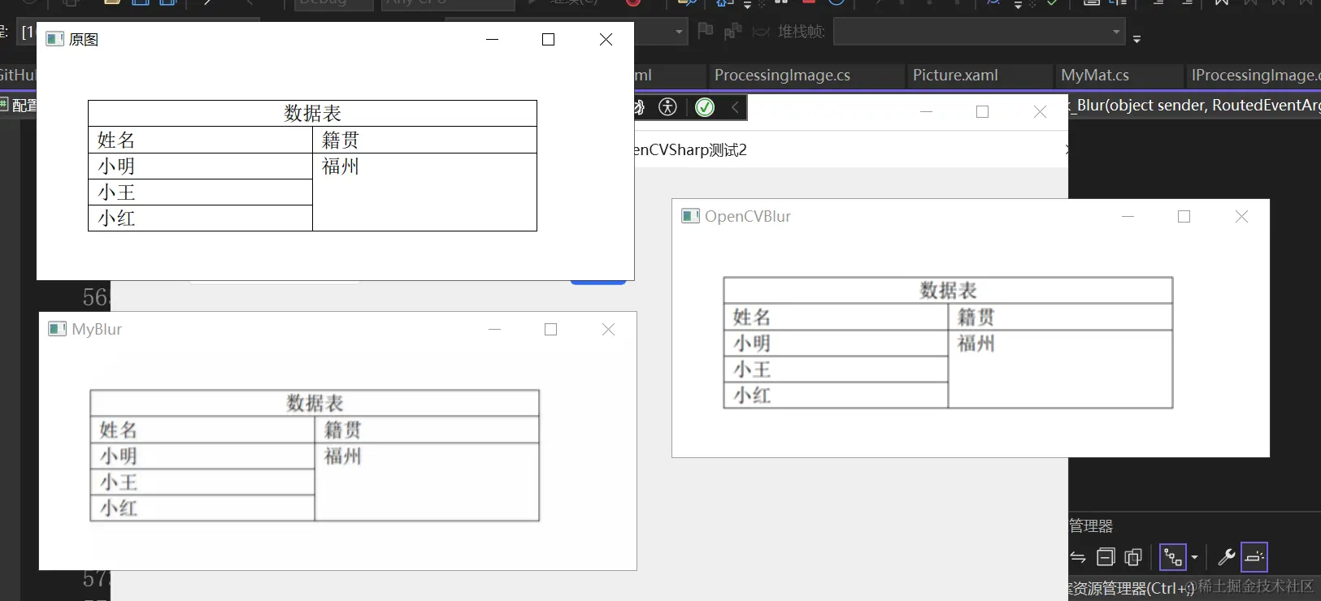The width and height of the screenshot is (1321, 601).
Task: Click the OpenCVSharp测试2 label text
Action: pyautogui.click(x=690, y=150)
